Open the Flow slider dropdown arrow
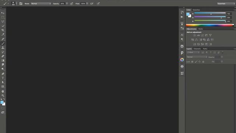 (x=87, y=4)
